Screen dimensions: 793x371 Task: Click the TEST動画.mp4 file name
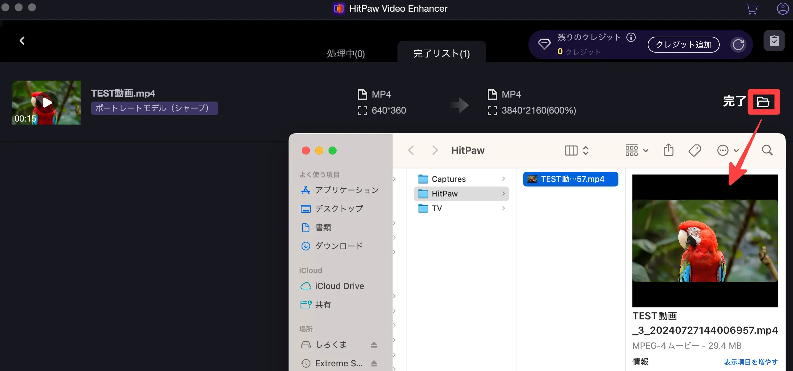[x=123, y=93]
